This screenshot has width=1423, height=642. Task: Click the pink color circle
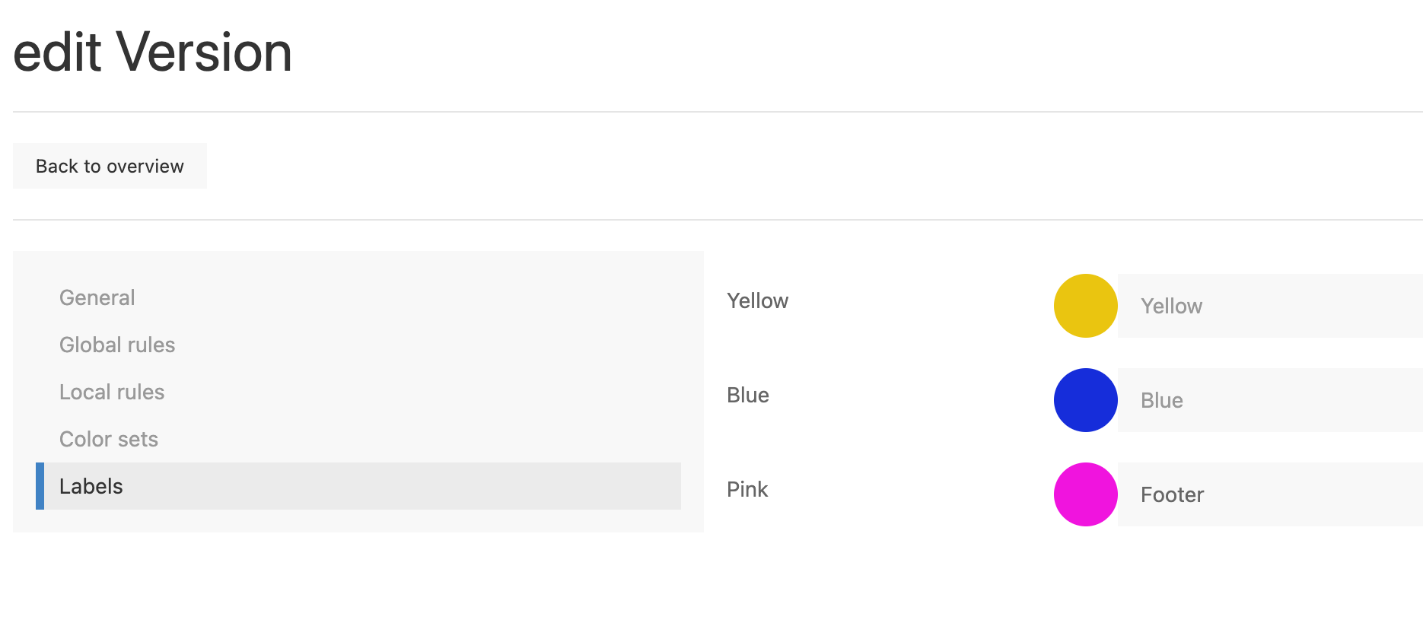tap(1085, 494)
